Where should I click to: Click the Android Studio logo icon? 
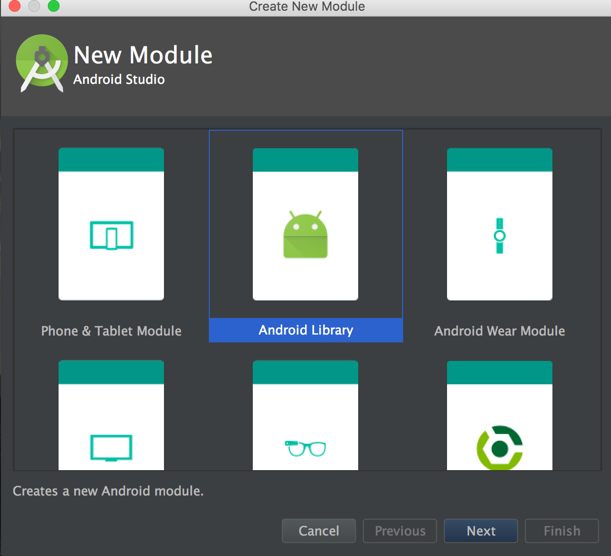42,63
